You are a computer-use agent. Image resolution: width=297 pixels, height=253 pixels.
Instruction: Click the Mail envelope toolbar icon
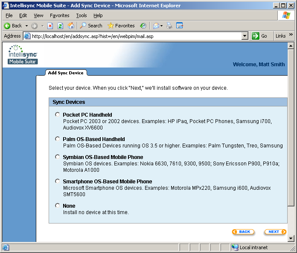tap(156, 26)
